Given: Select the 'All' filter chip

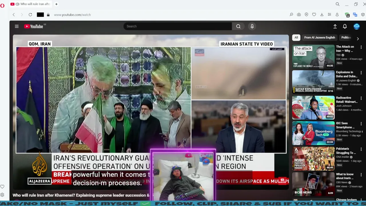Looking at the screenshot, I should [x=296, y=37].
